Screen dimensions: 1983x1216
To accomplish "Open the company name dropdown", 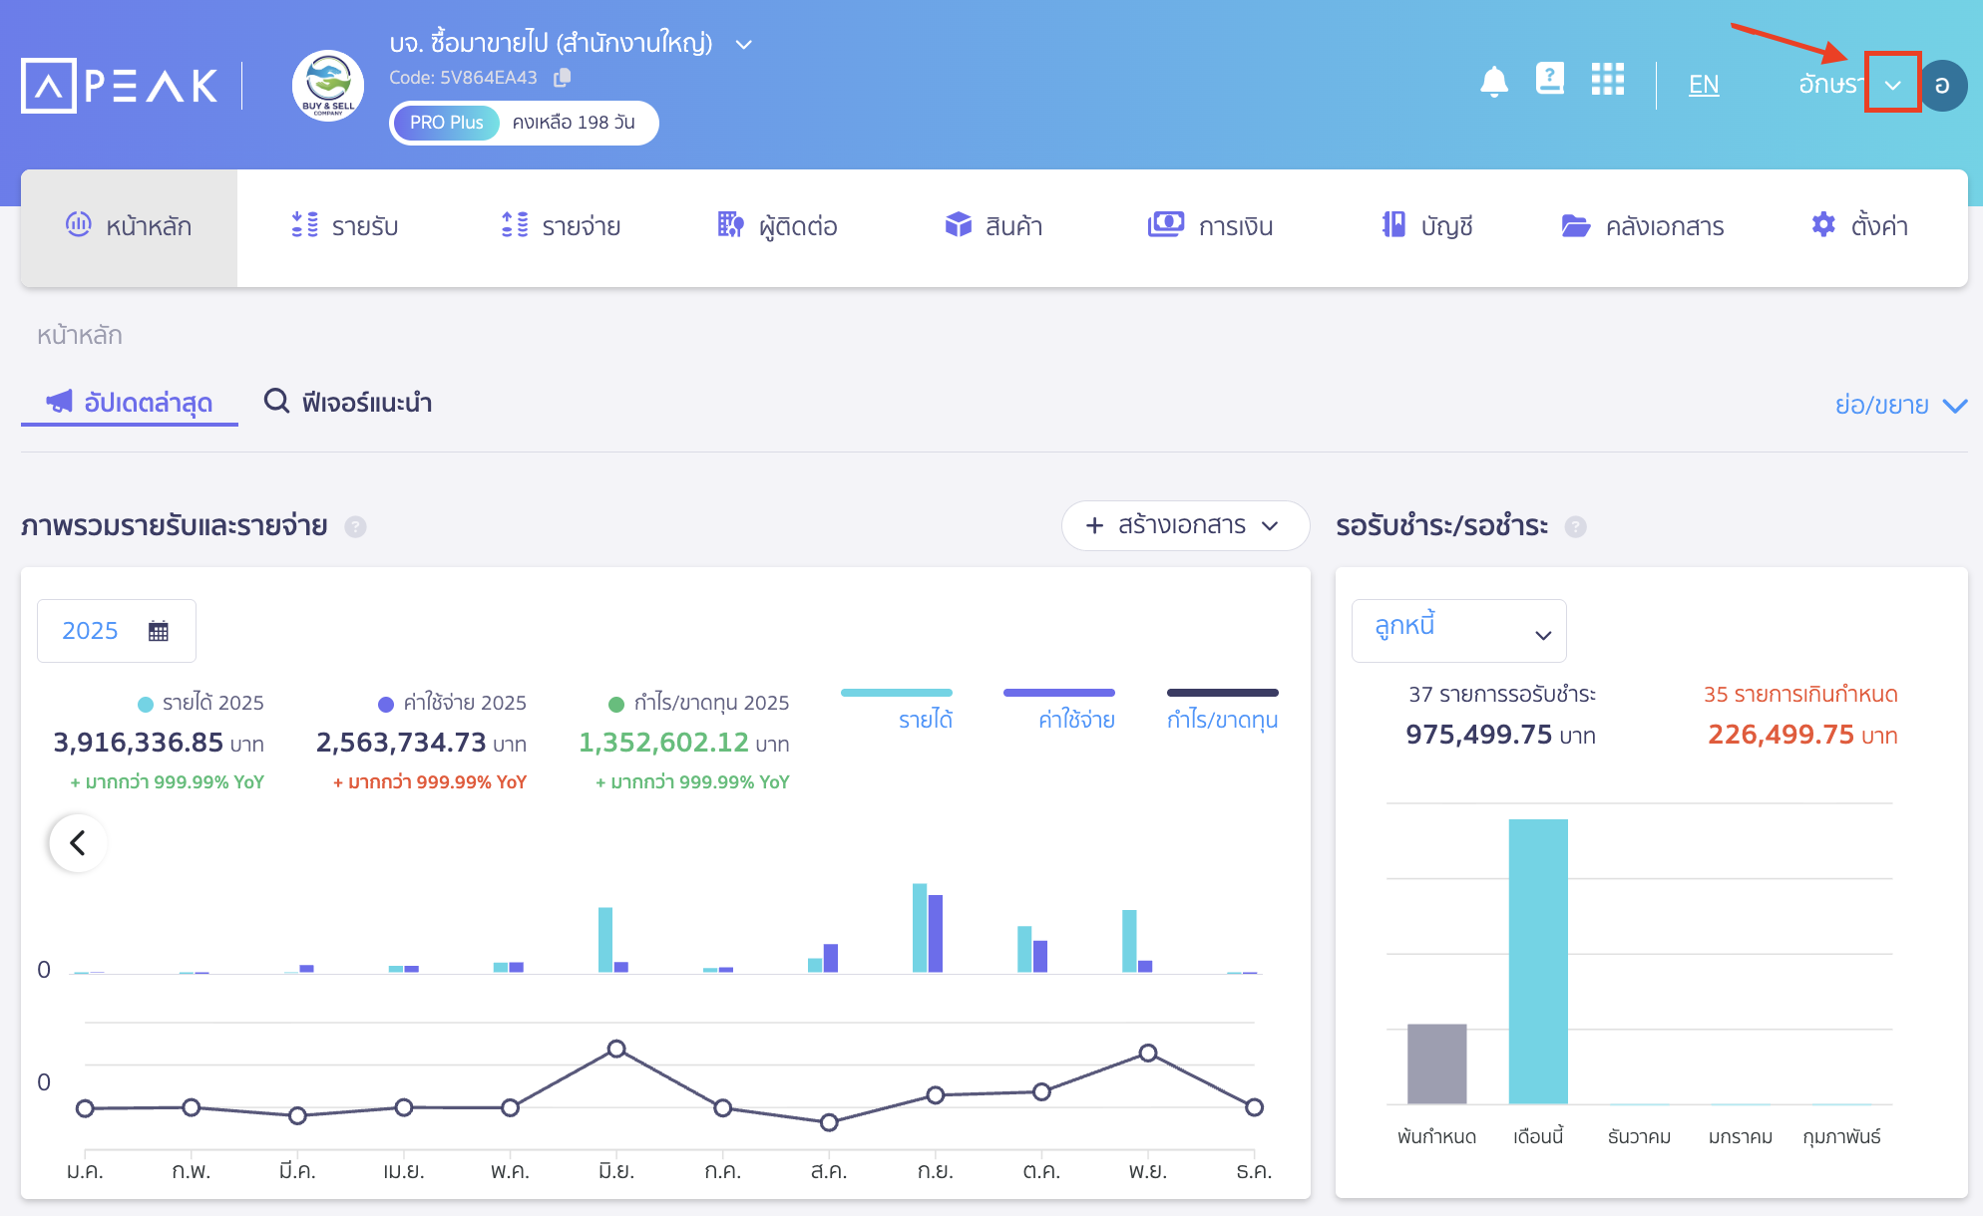I will (741, 44).
